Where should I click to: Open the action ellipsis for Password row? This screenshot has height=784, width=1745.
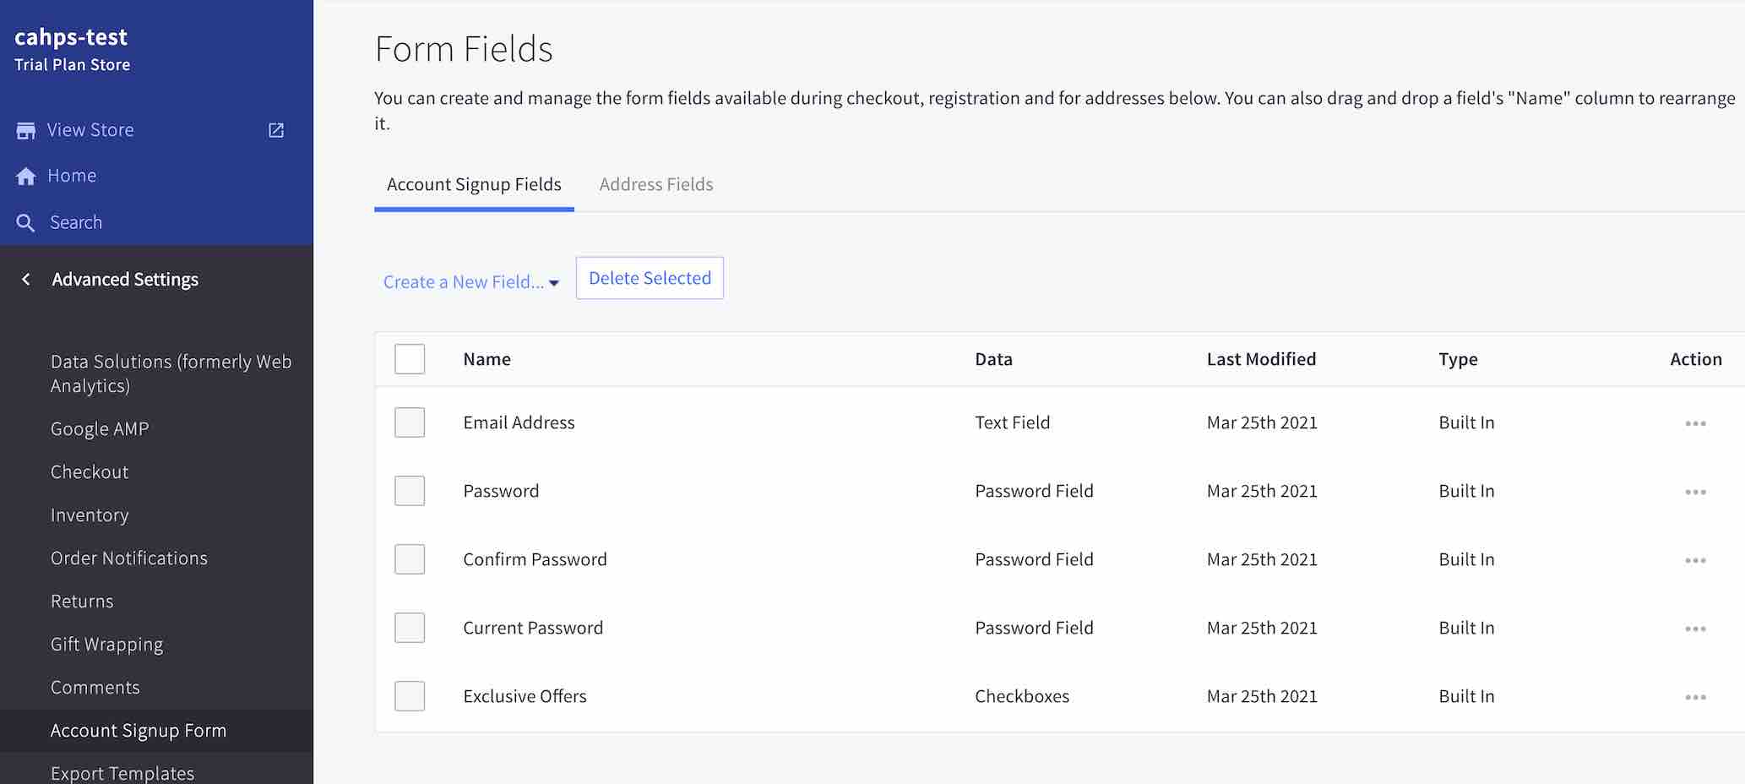click(x=1695, y=491)
